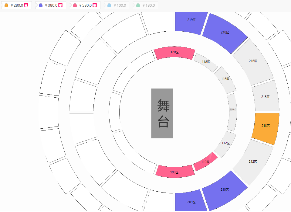The height and width of the screenshot is (212, 291).
Task: Select the pink 120区 section
Action: tap(174, 53)
